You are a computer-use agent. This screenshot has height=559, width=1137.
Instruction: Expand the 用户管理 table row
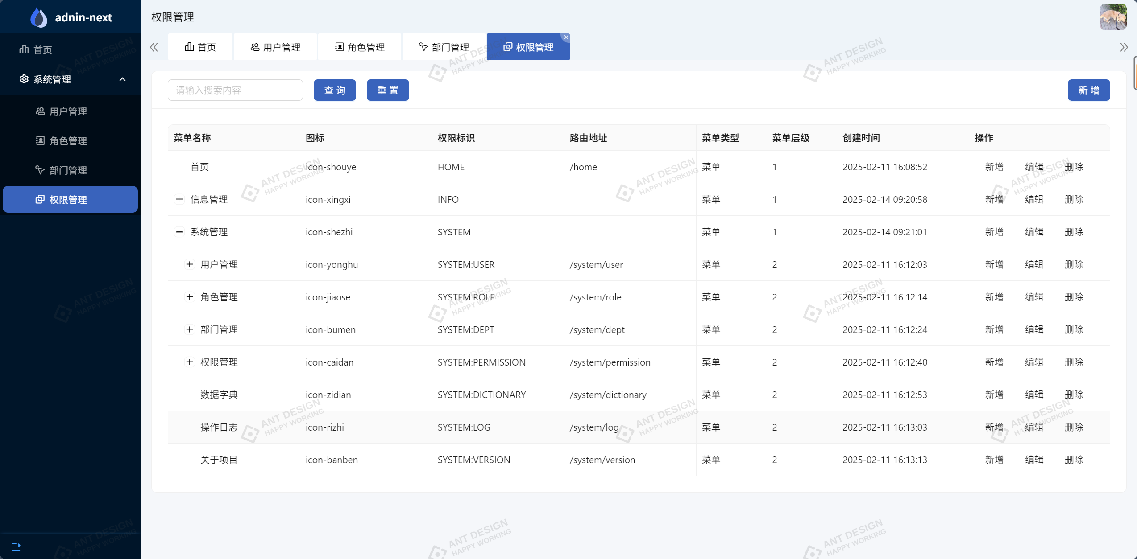coord(189,264)
